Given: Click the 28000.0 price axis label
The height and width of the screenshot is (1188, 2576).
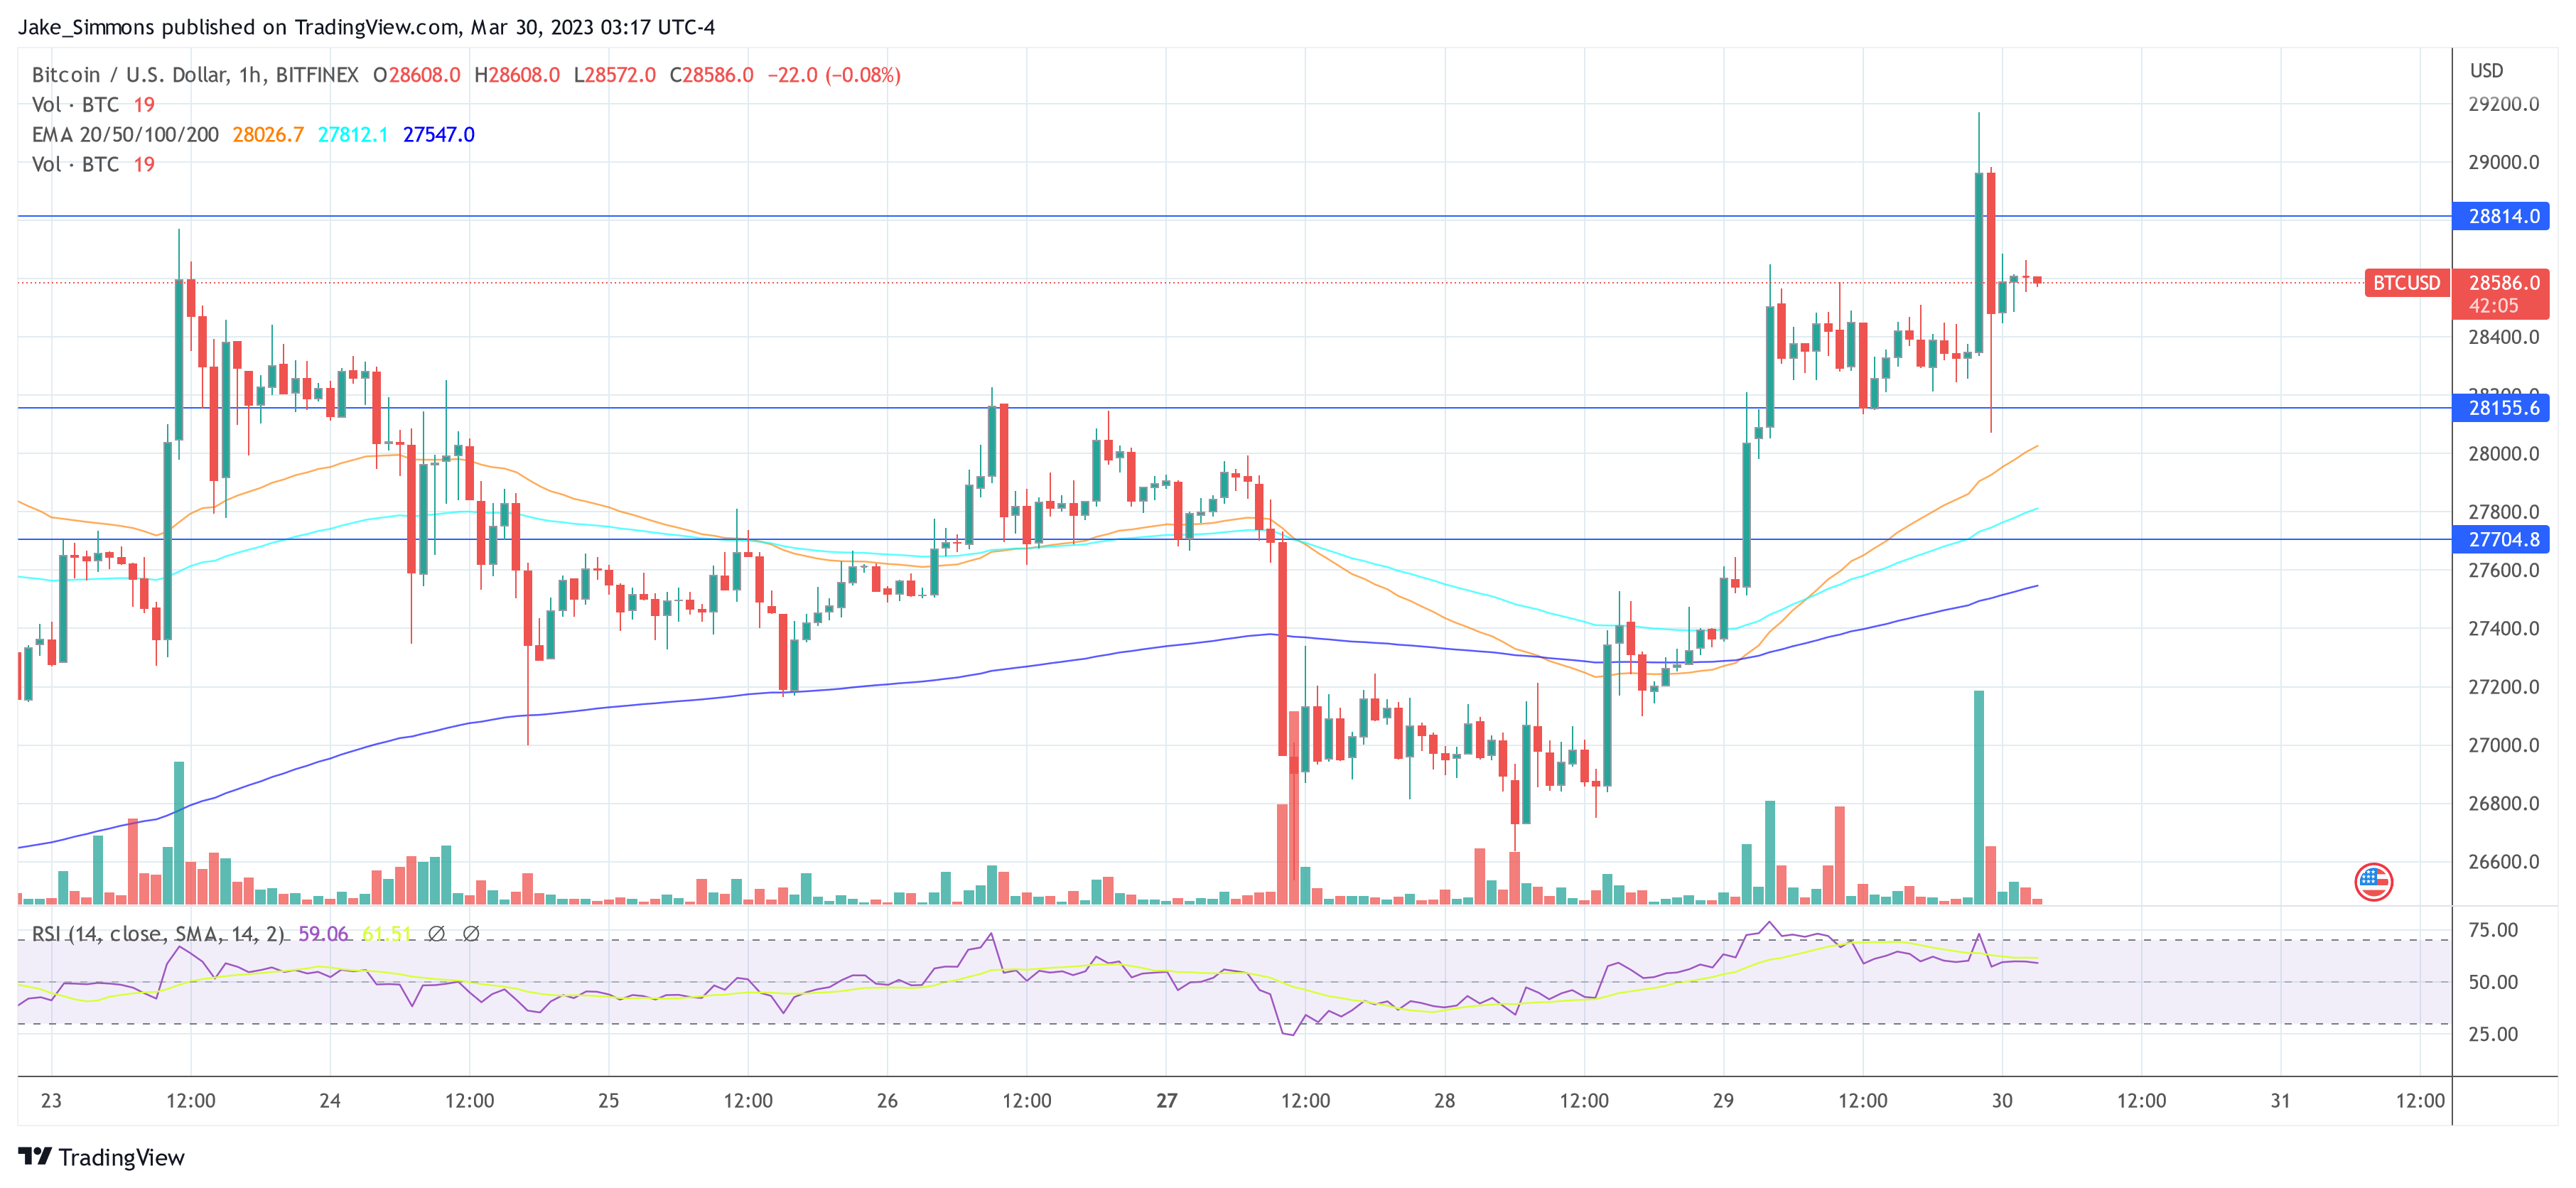Looking at the screenshot, I should tap(2503, 454).
